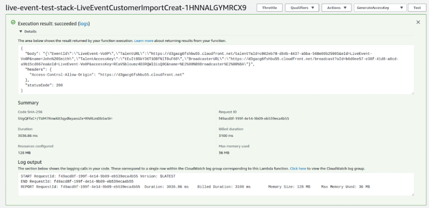Click the Lambda function name heading

point(126,8)
